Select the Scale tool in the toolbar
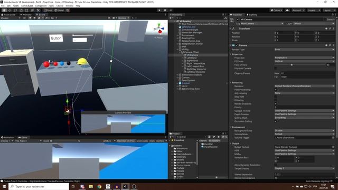 pyautogui.click(x=21, y=10)
